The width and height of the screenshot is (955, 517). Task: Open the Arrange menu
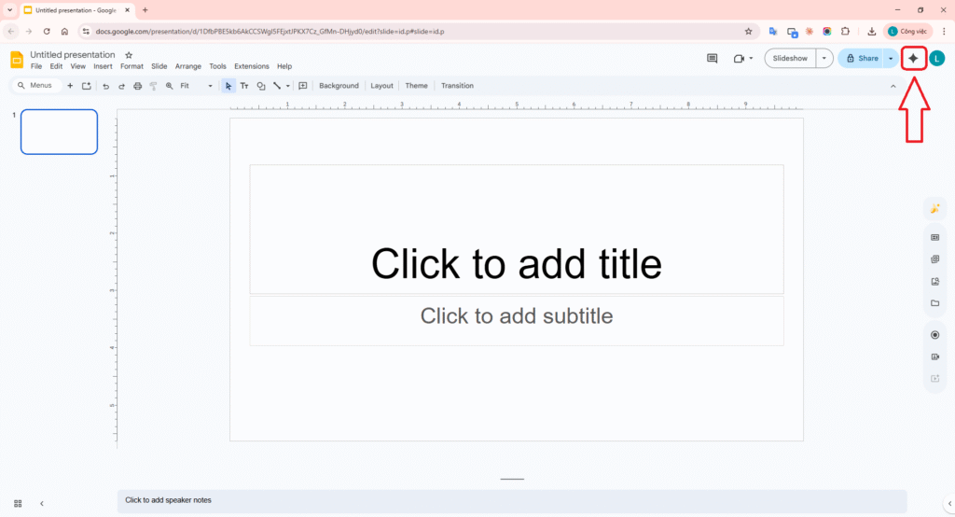(187, 67)
